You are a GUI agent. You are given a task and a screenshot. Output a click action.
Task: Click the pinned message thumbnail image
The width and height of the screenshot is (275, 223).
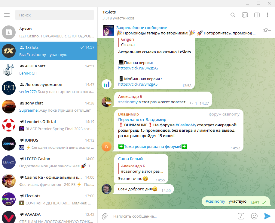pyautogui.click(x=108, y=30)
